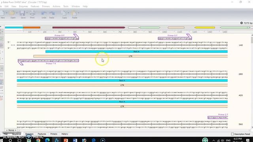Expand the Save dropdown arrow

pyautogui.click(x=27, y=13)
